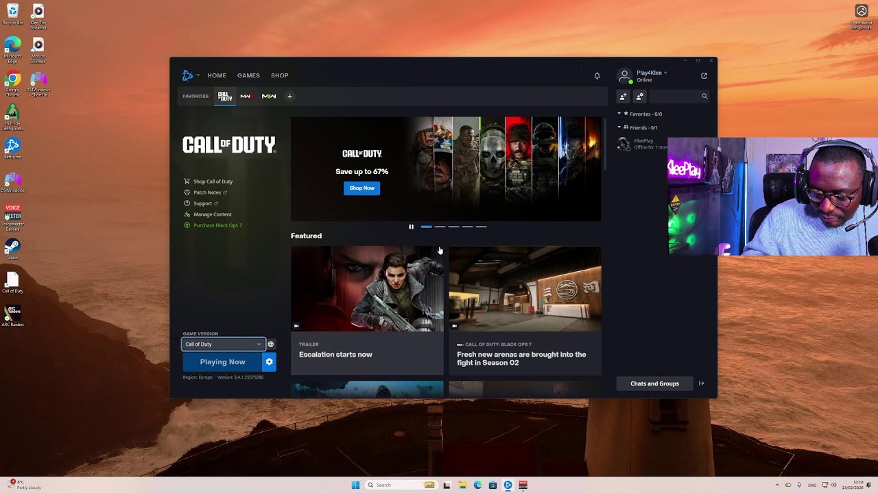Open the Support link
878x493 pixels.
[x=202, y=203]
